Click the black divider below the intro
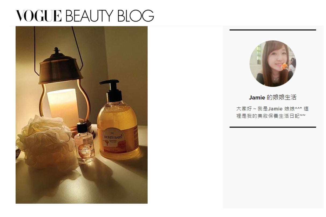 coord(273,127)
